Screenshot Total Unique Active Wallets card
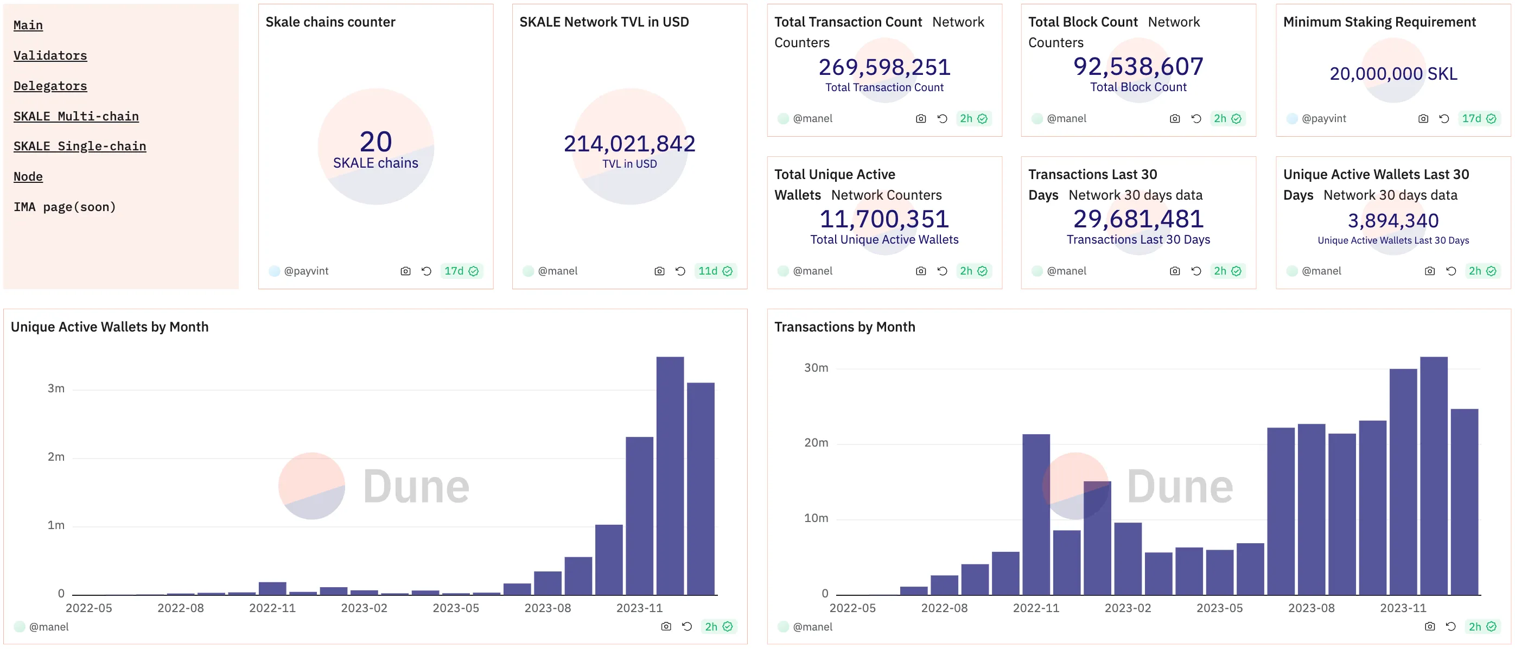Viewport: 1515px width, 649px height. click(921, 271)
